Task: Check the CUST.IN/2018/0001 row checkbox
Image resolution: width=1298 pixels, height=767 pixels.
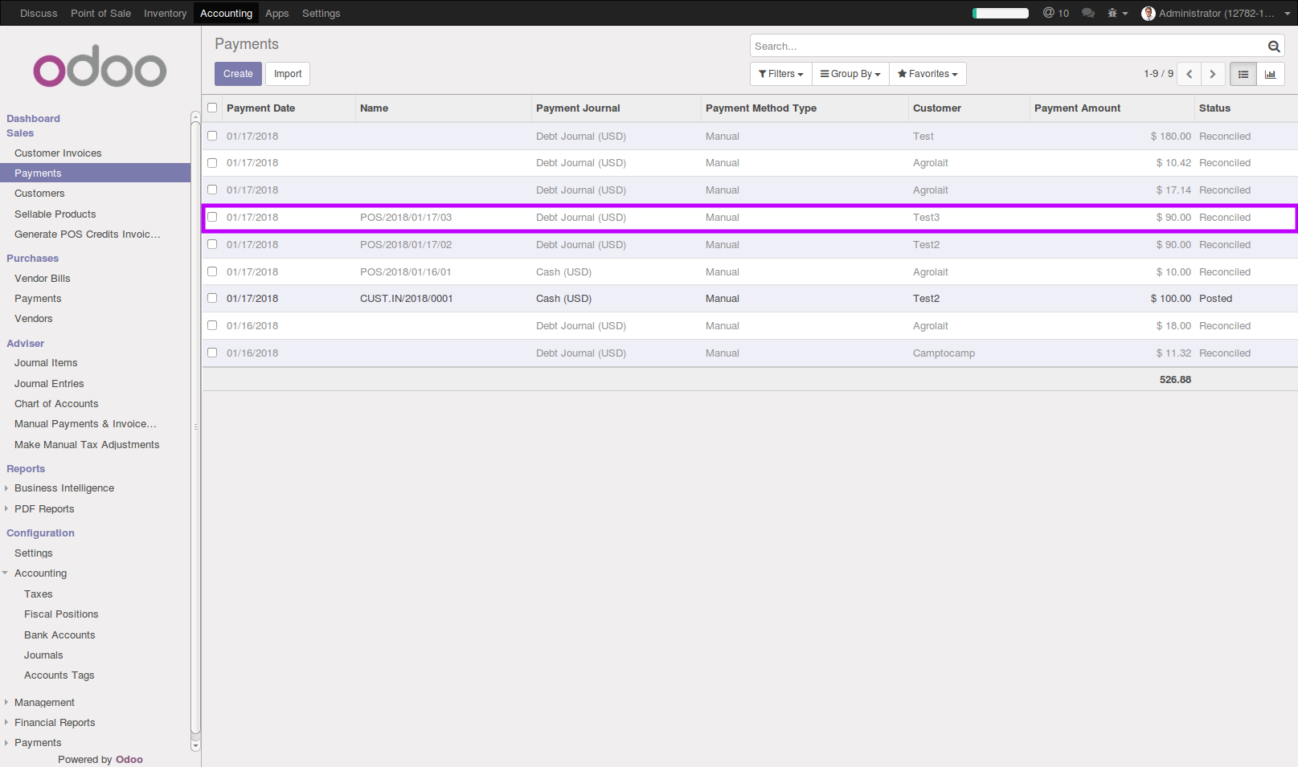Action: [212, 298]
